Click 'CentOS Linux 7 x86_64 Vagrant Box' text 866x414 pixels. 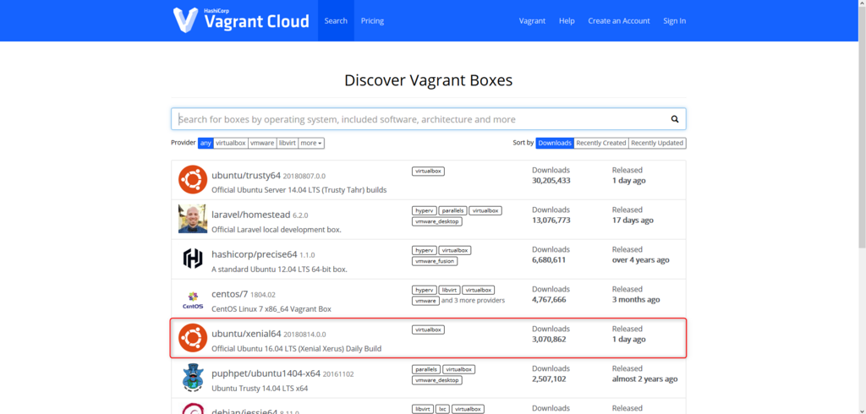coord(271,309)
